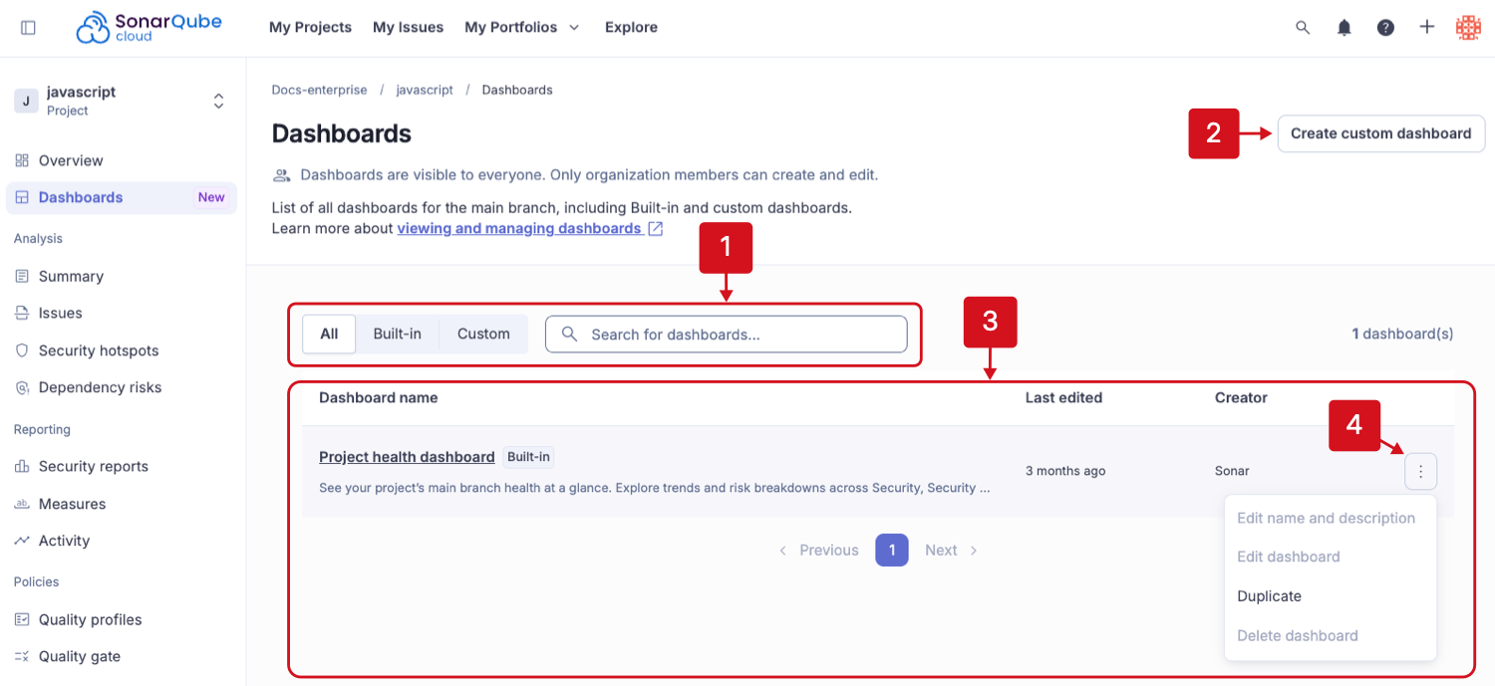Go to Docs-enterprise breadcrumb

[x=319, y=90]
